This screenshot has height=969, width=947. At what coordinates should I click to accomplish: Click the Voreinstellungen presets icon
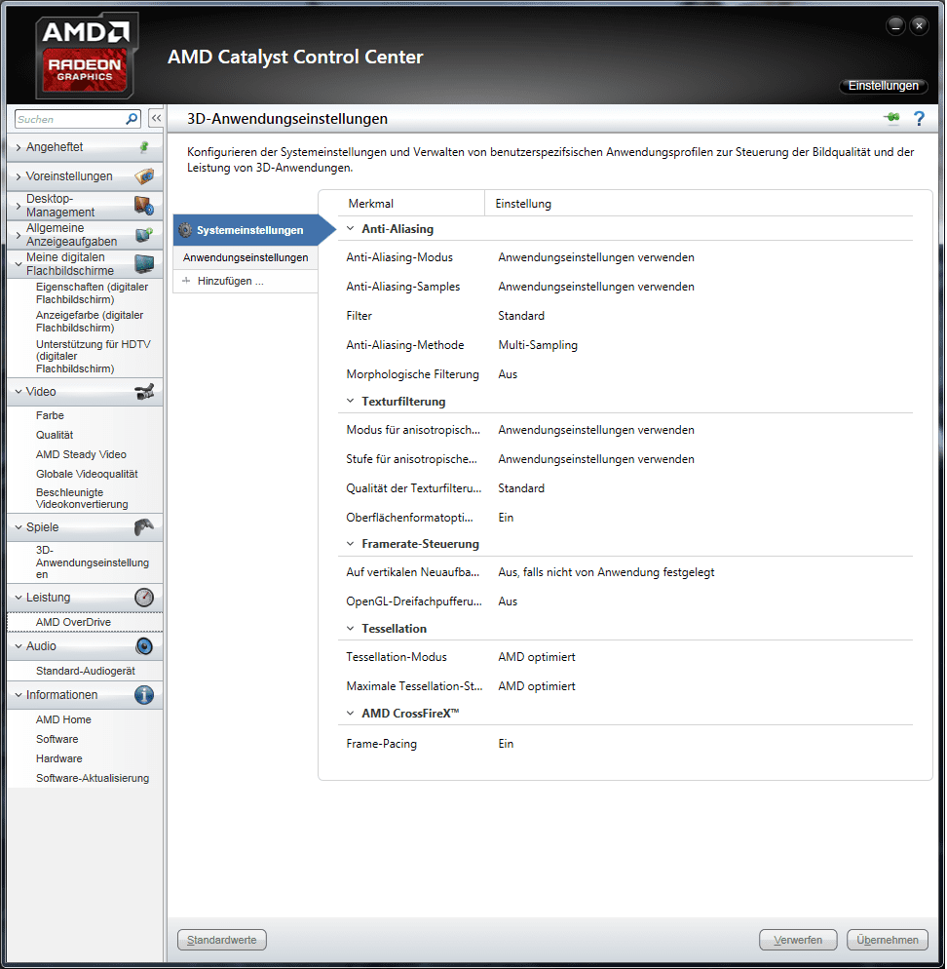click(x=144, y=176)
